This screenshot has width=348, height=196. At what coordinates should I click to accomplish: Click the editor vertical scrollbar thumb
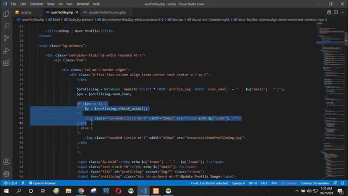point(346,39)
